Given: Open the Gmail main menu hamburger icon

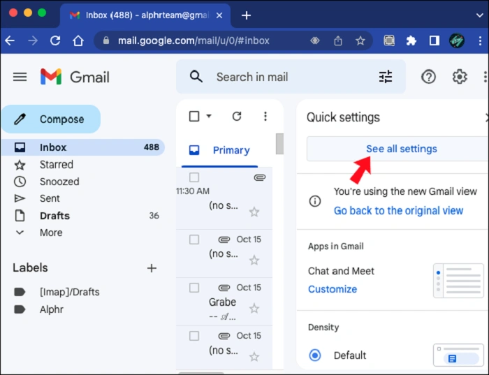Looking at the screenshot, I should point(20,77).
